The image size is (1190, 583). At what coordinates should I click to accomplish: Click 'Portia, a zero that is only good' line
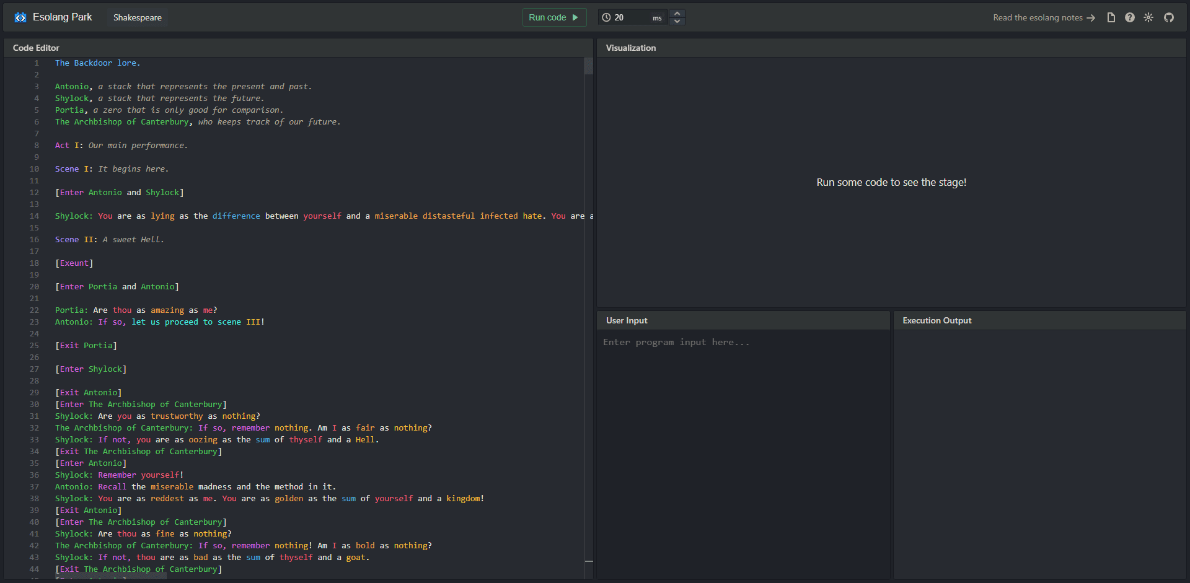tap(169, 110)
